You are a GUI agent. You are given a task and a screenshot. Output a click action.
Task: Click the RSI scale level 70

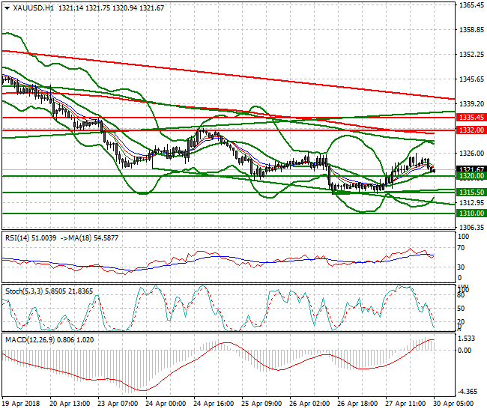pyautogui.click(x=462, y=248)
